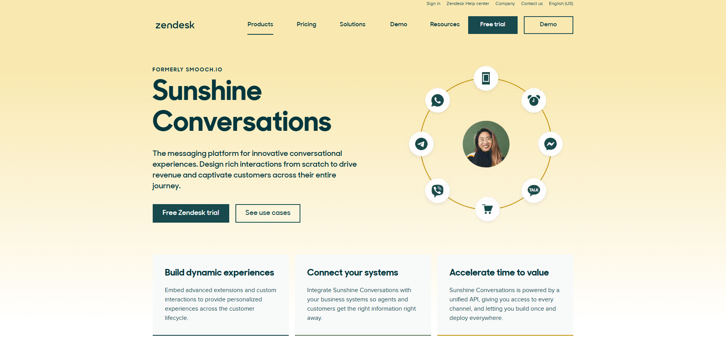This screenshot has width=726, height=355.
Task: Click the alarm clock icon
Action: (x=534, y=100)
